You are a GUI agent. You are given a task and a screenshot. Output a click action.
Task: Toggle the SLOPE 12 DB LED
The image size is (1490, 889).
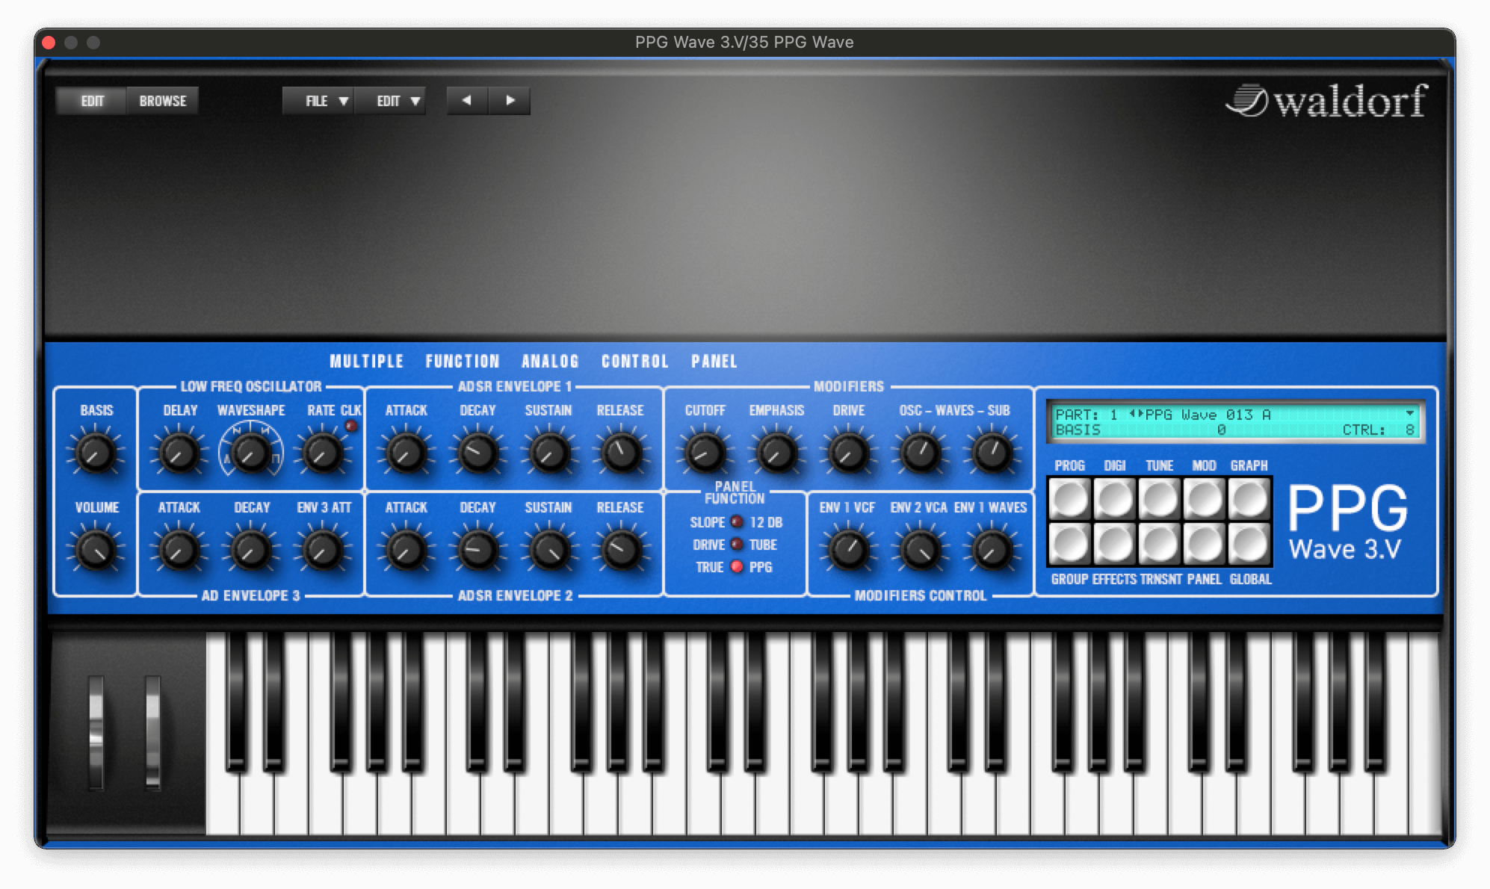pos(737,522)
